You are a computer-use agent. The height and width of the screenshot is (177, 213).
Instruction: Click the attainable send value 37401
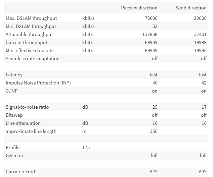[x=200, y=34]
